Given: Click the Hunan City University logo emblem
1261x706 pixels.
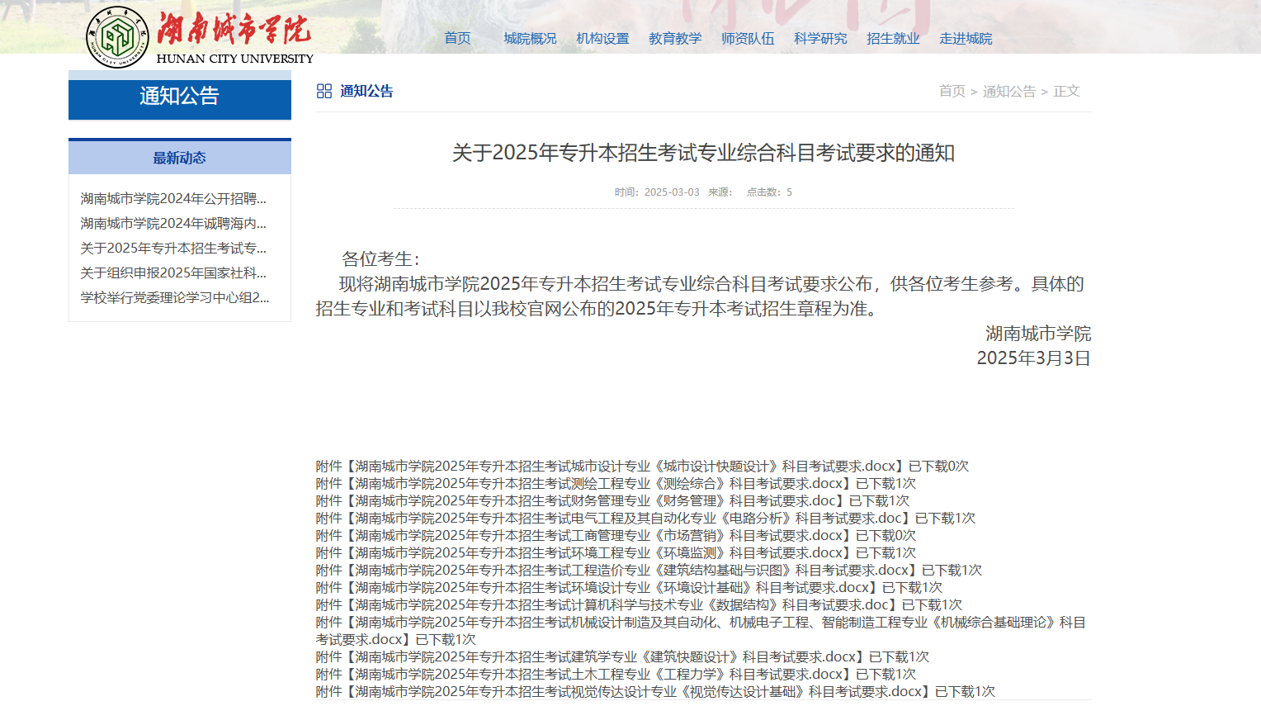Looking at the screenshot, I should coord(118,37).
